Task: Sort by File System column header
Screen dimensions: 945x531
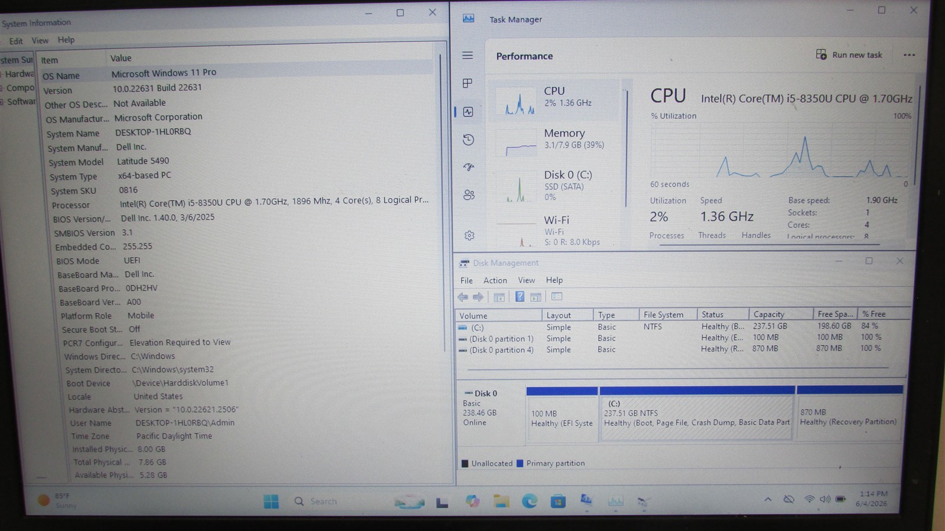Action: [x=667, y=314]
